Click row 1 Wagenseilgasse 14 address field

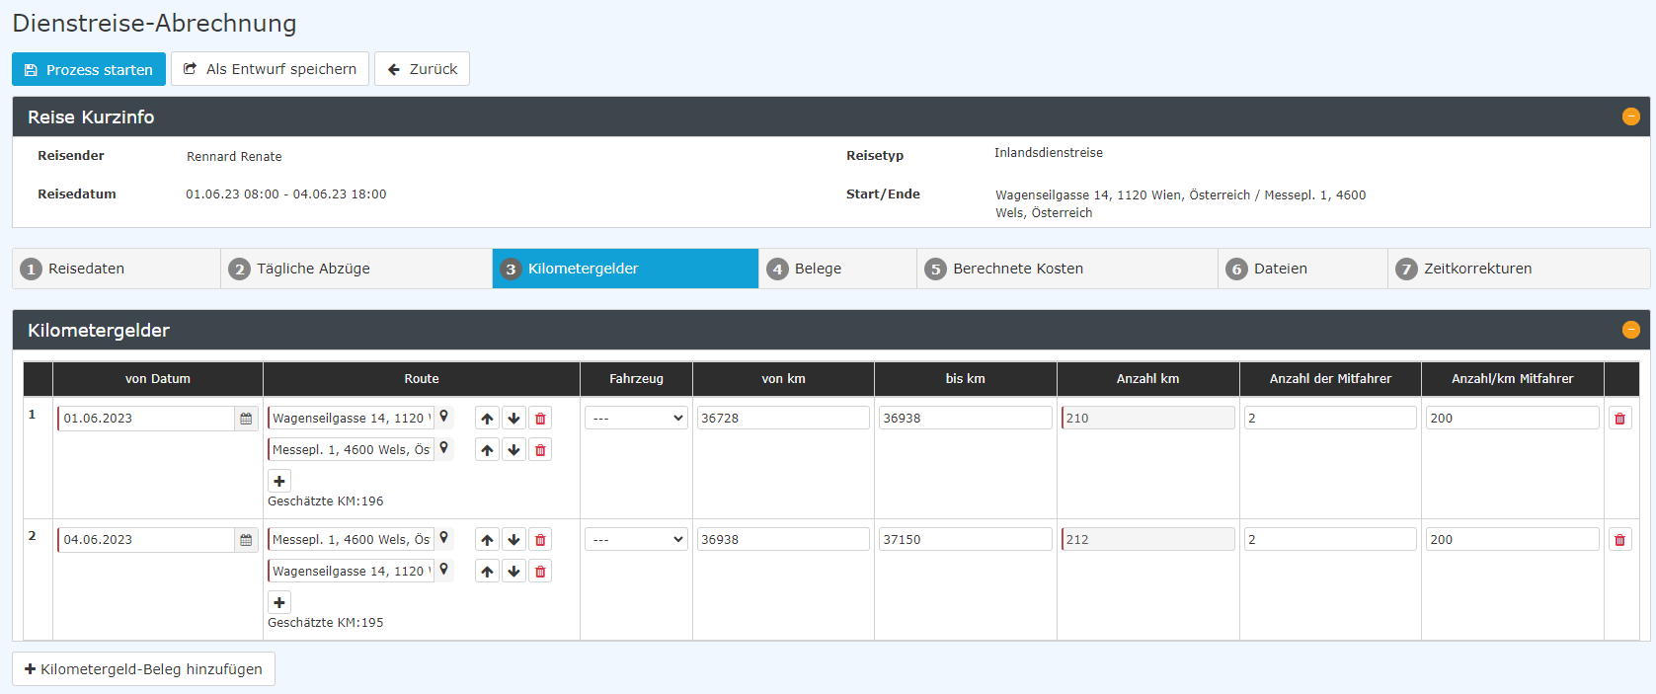click(351, 419)
